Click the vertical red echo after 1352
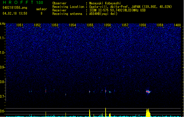Screen dimensions: 184x117 [x=46, y=91]
